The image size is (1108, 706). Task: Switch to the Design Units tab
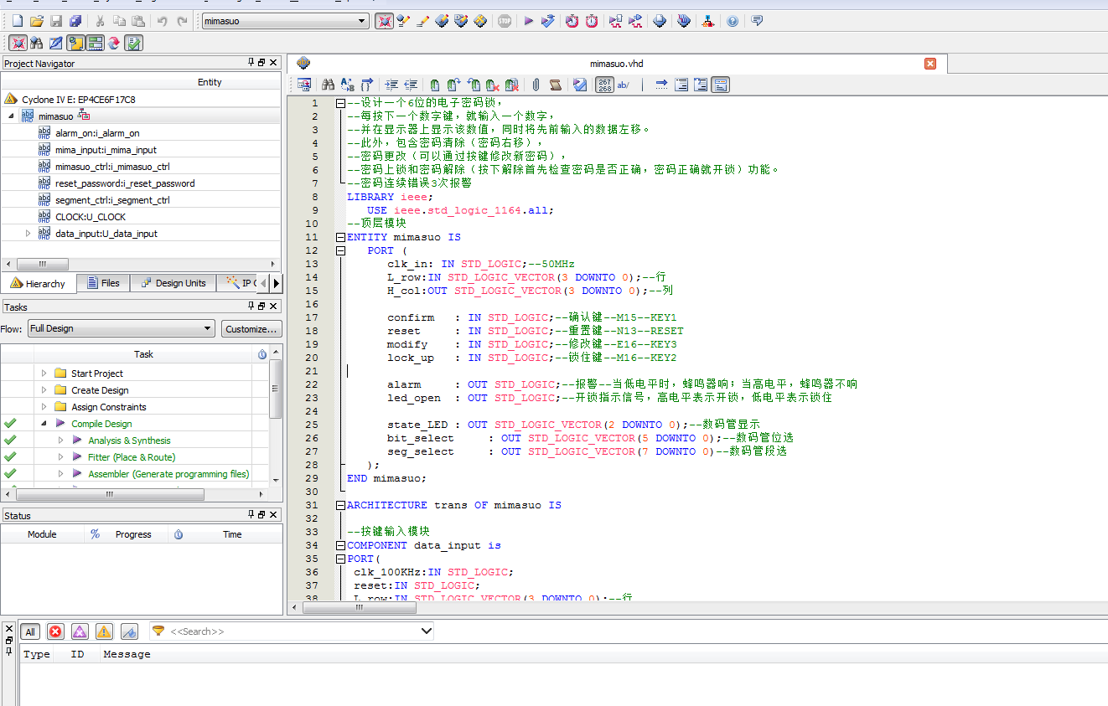[x=173, y=284]
